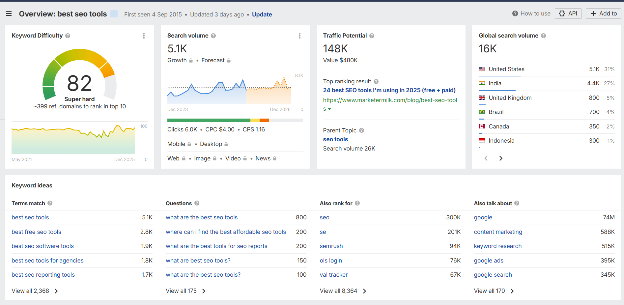
Task: Switch to the locked Desktop metric
Action: pos(211,144)
